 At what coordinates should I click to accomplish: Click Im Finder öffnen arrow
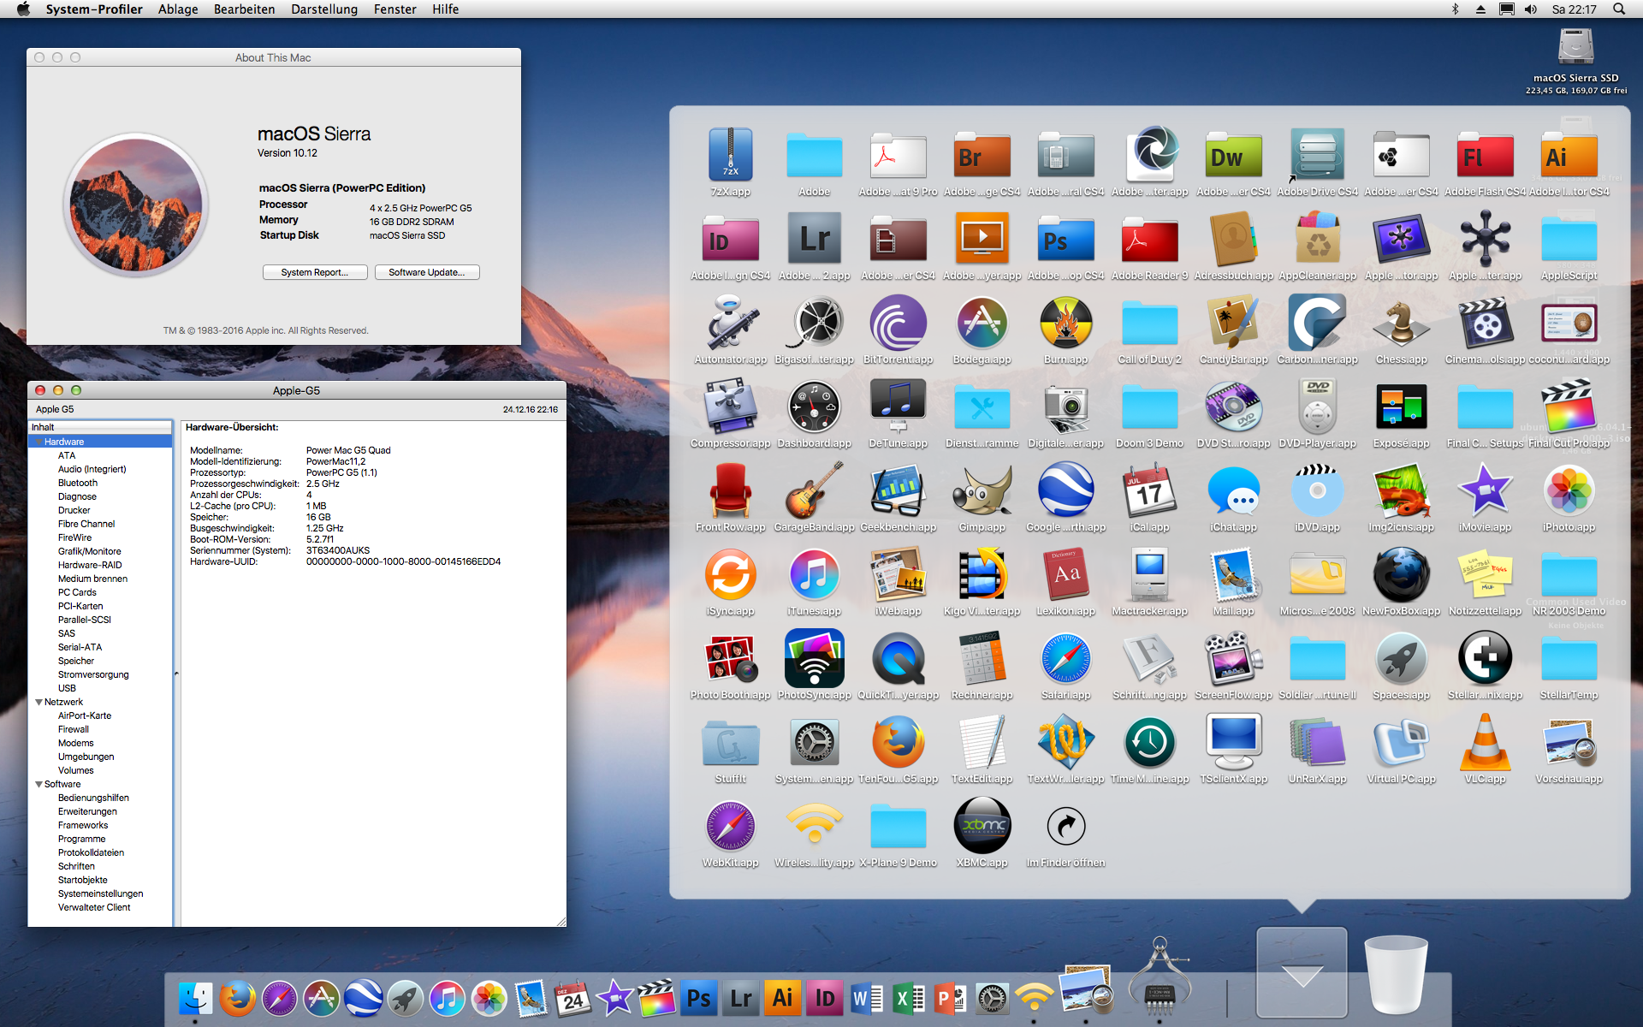coord(1065,827)
